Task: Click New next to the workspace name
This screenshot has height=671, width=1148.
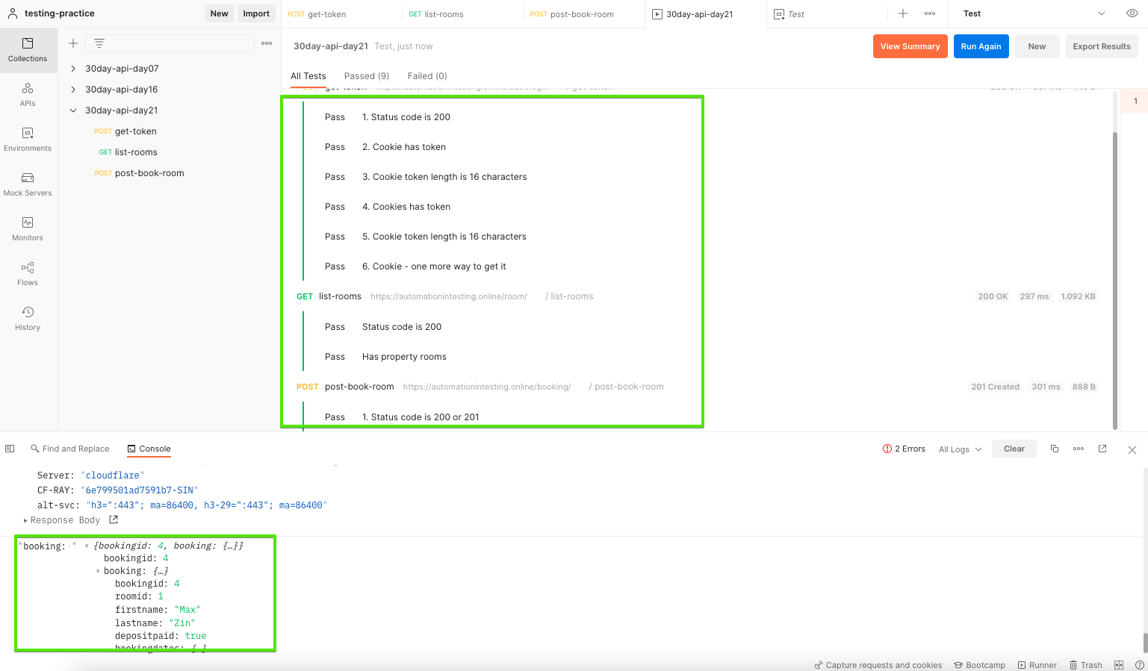Action: click(x=219, y=13)
